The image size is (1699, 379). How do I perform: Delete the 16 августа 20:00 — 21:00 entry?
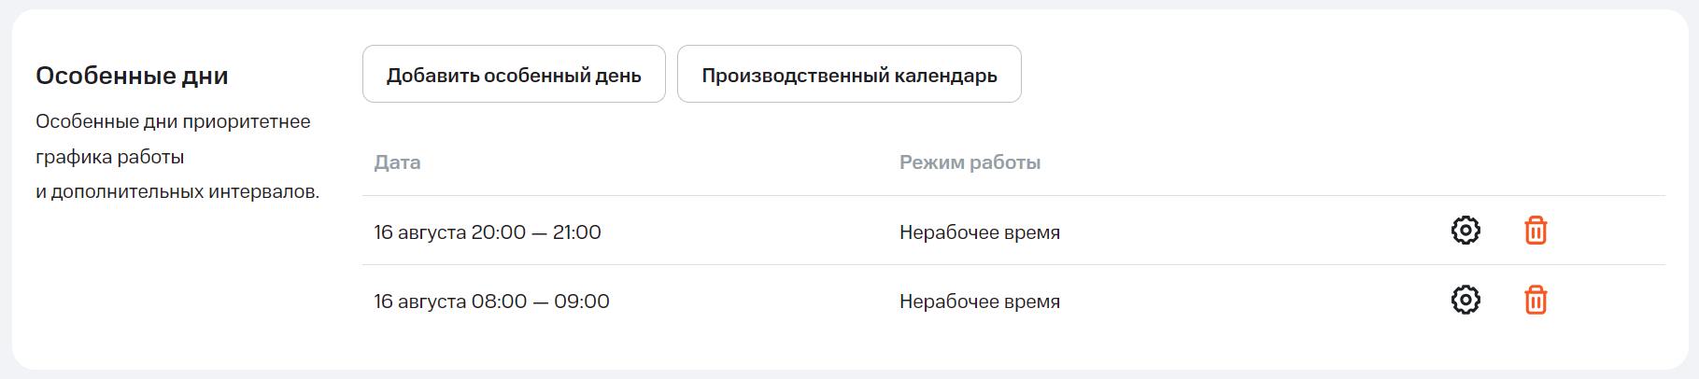(1536, 231)
